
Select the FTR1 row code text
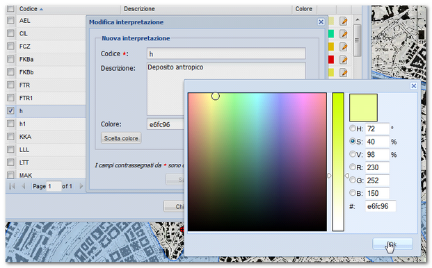tap(26, 98)
